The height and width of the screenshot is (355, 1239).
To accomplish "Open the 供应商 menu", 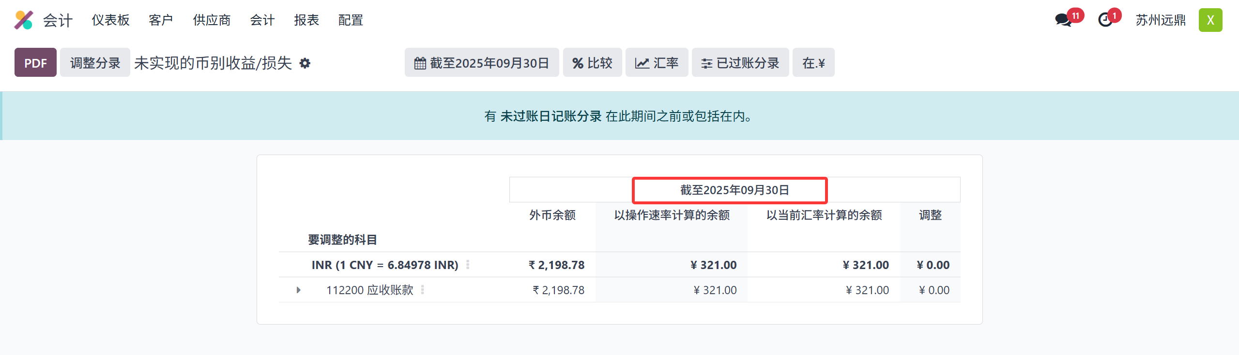I will pos(212,20).
